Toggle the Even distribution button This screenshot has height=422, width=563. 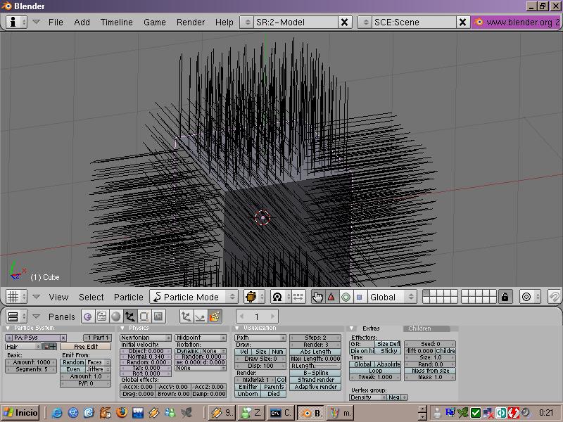[73, 369]
